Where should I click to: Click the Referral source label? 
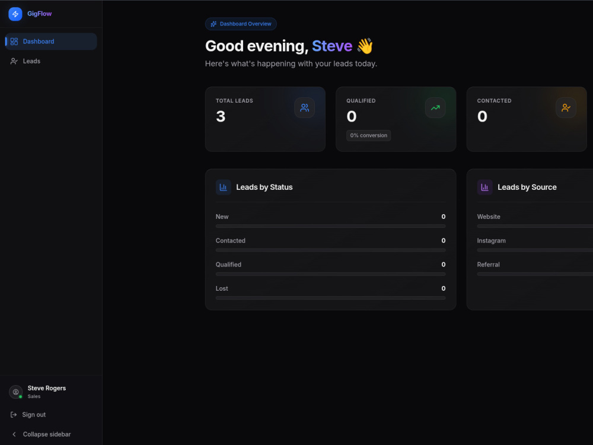[488, 265]
